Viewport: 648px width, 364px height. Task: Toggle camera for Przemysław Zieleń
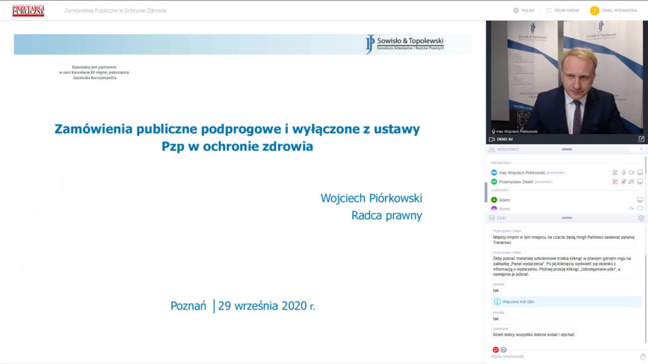[x=632, y=181]
